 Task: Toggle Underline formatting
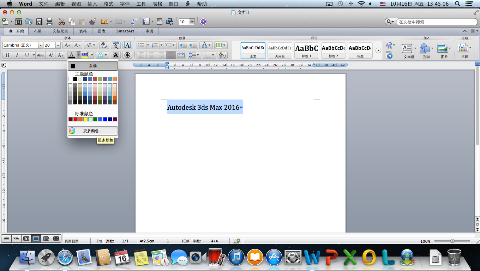[x=27, y=55]
